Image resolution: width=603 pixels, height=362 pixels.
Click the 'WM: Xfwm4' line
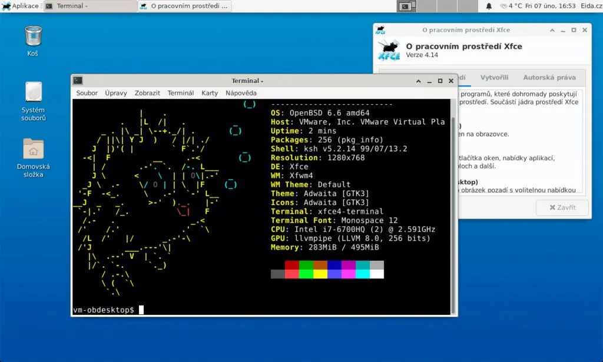tap(292, 175)
